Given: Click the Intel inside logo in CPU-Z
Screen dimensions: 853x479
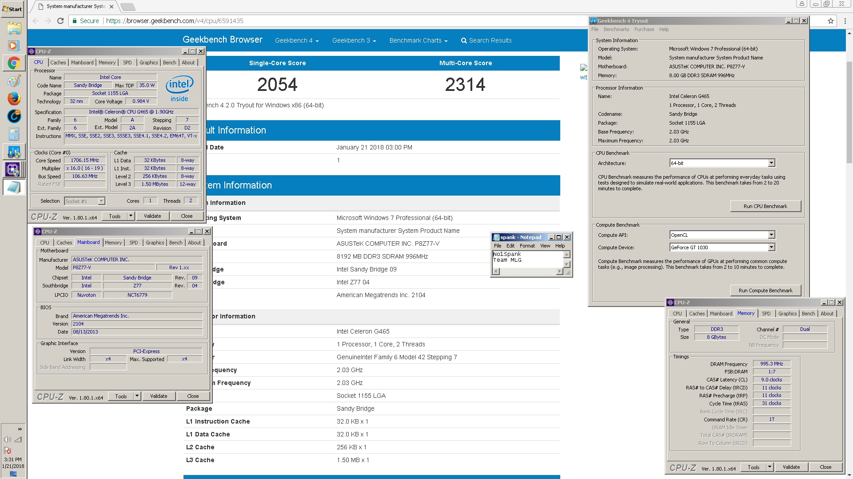Looking at the screenshot, I should (179, 89).
